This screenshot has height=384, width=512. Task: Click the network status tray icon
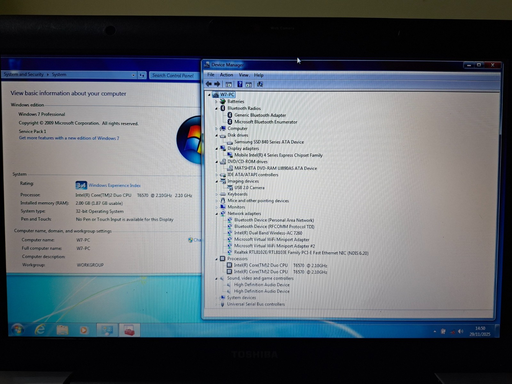tap(452, 332)
